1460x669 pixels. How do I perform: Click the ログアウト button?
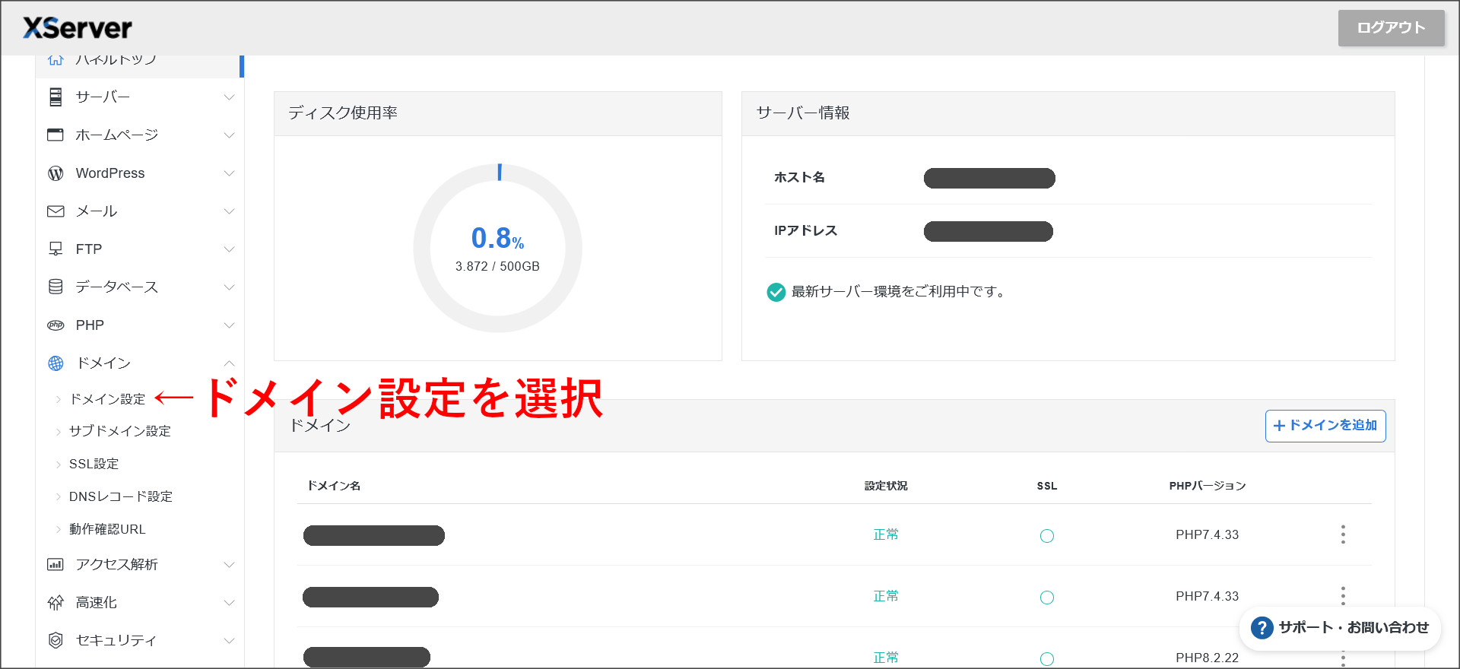[1391, 28]
